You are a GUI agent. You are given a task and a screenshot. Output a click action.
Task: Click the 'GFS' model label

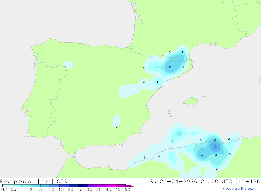coord(62,181)
